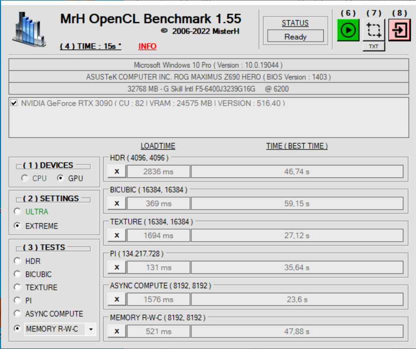Click the HDR best time field 46,74 s
416x349 pixels.
pos(297,171)
